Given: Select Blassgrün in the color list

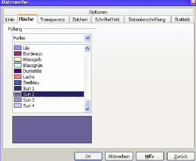Looking at the screenshot, I should coord(49,65).
